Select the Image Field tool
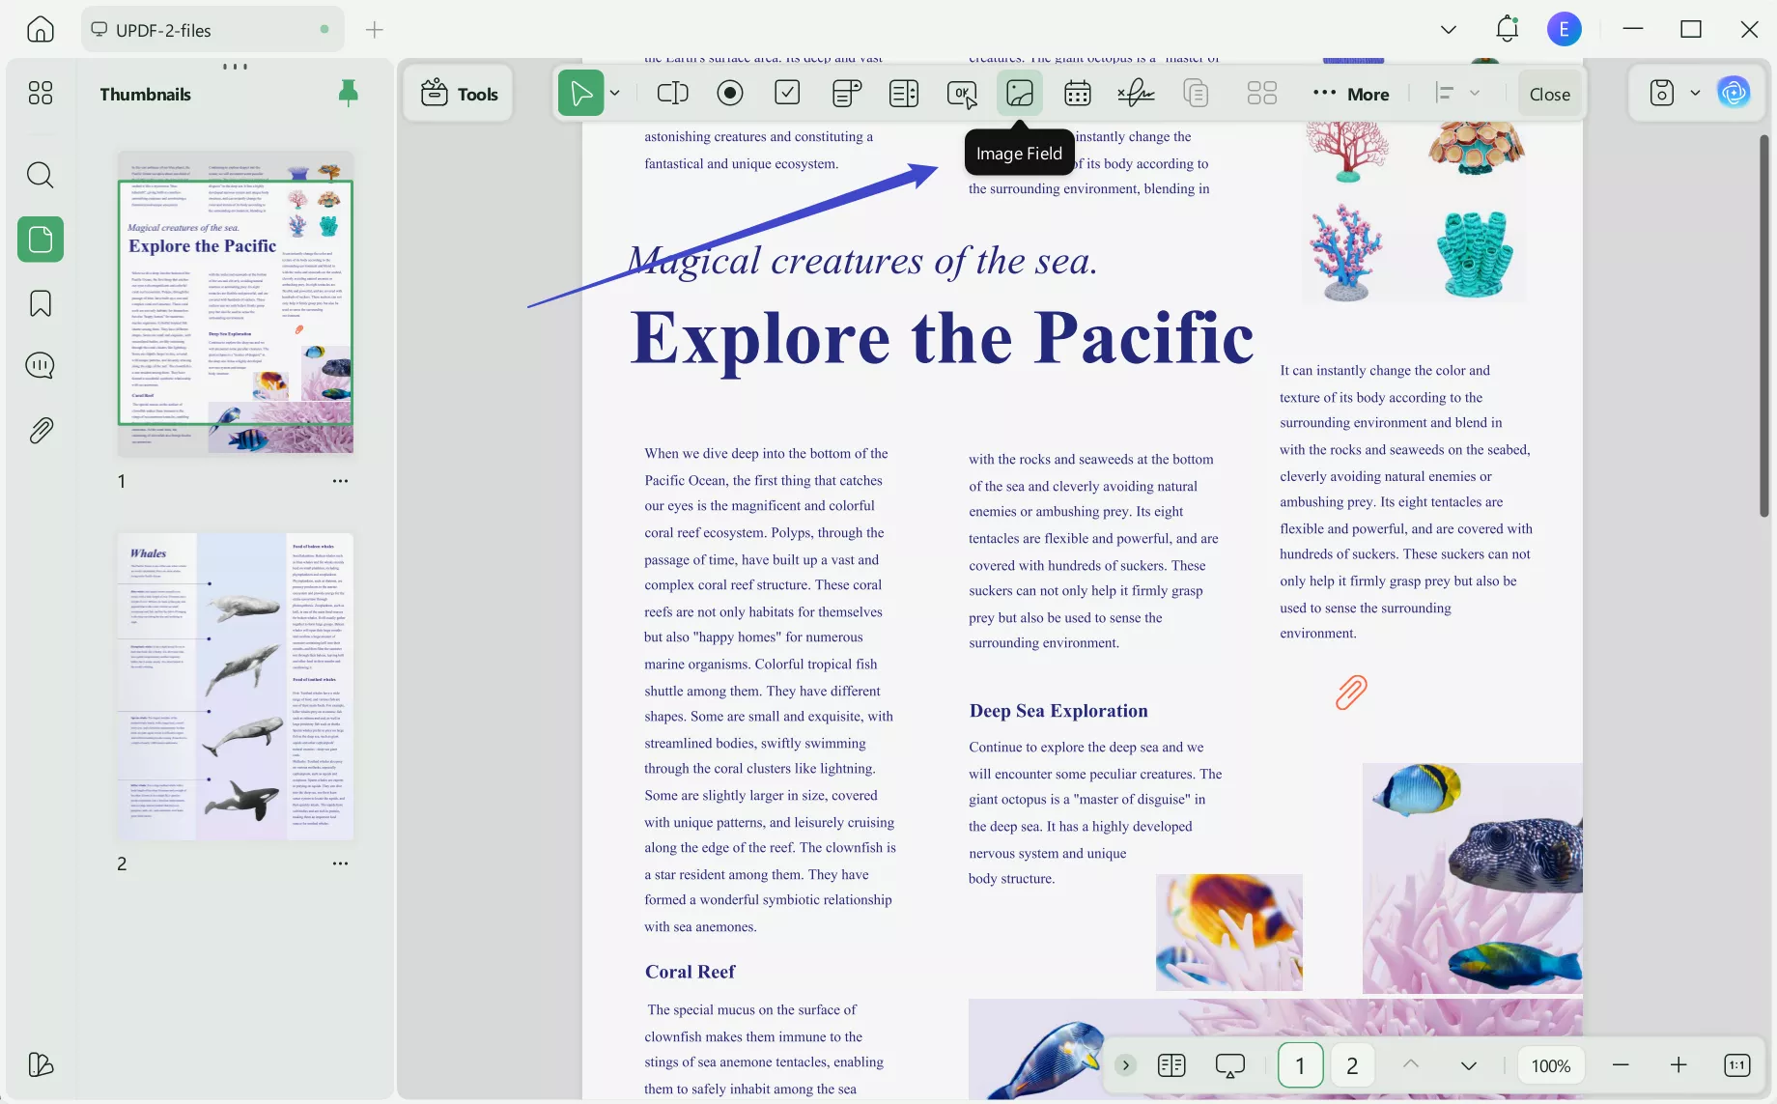 [x=1019, y=94]
